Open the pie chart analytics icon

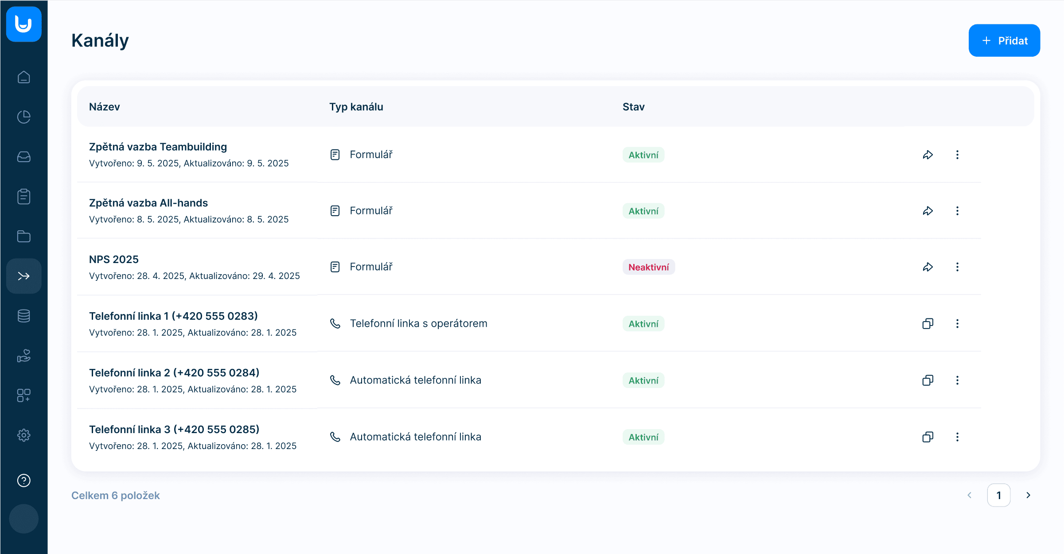[24, 117]
